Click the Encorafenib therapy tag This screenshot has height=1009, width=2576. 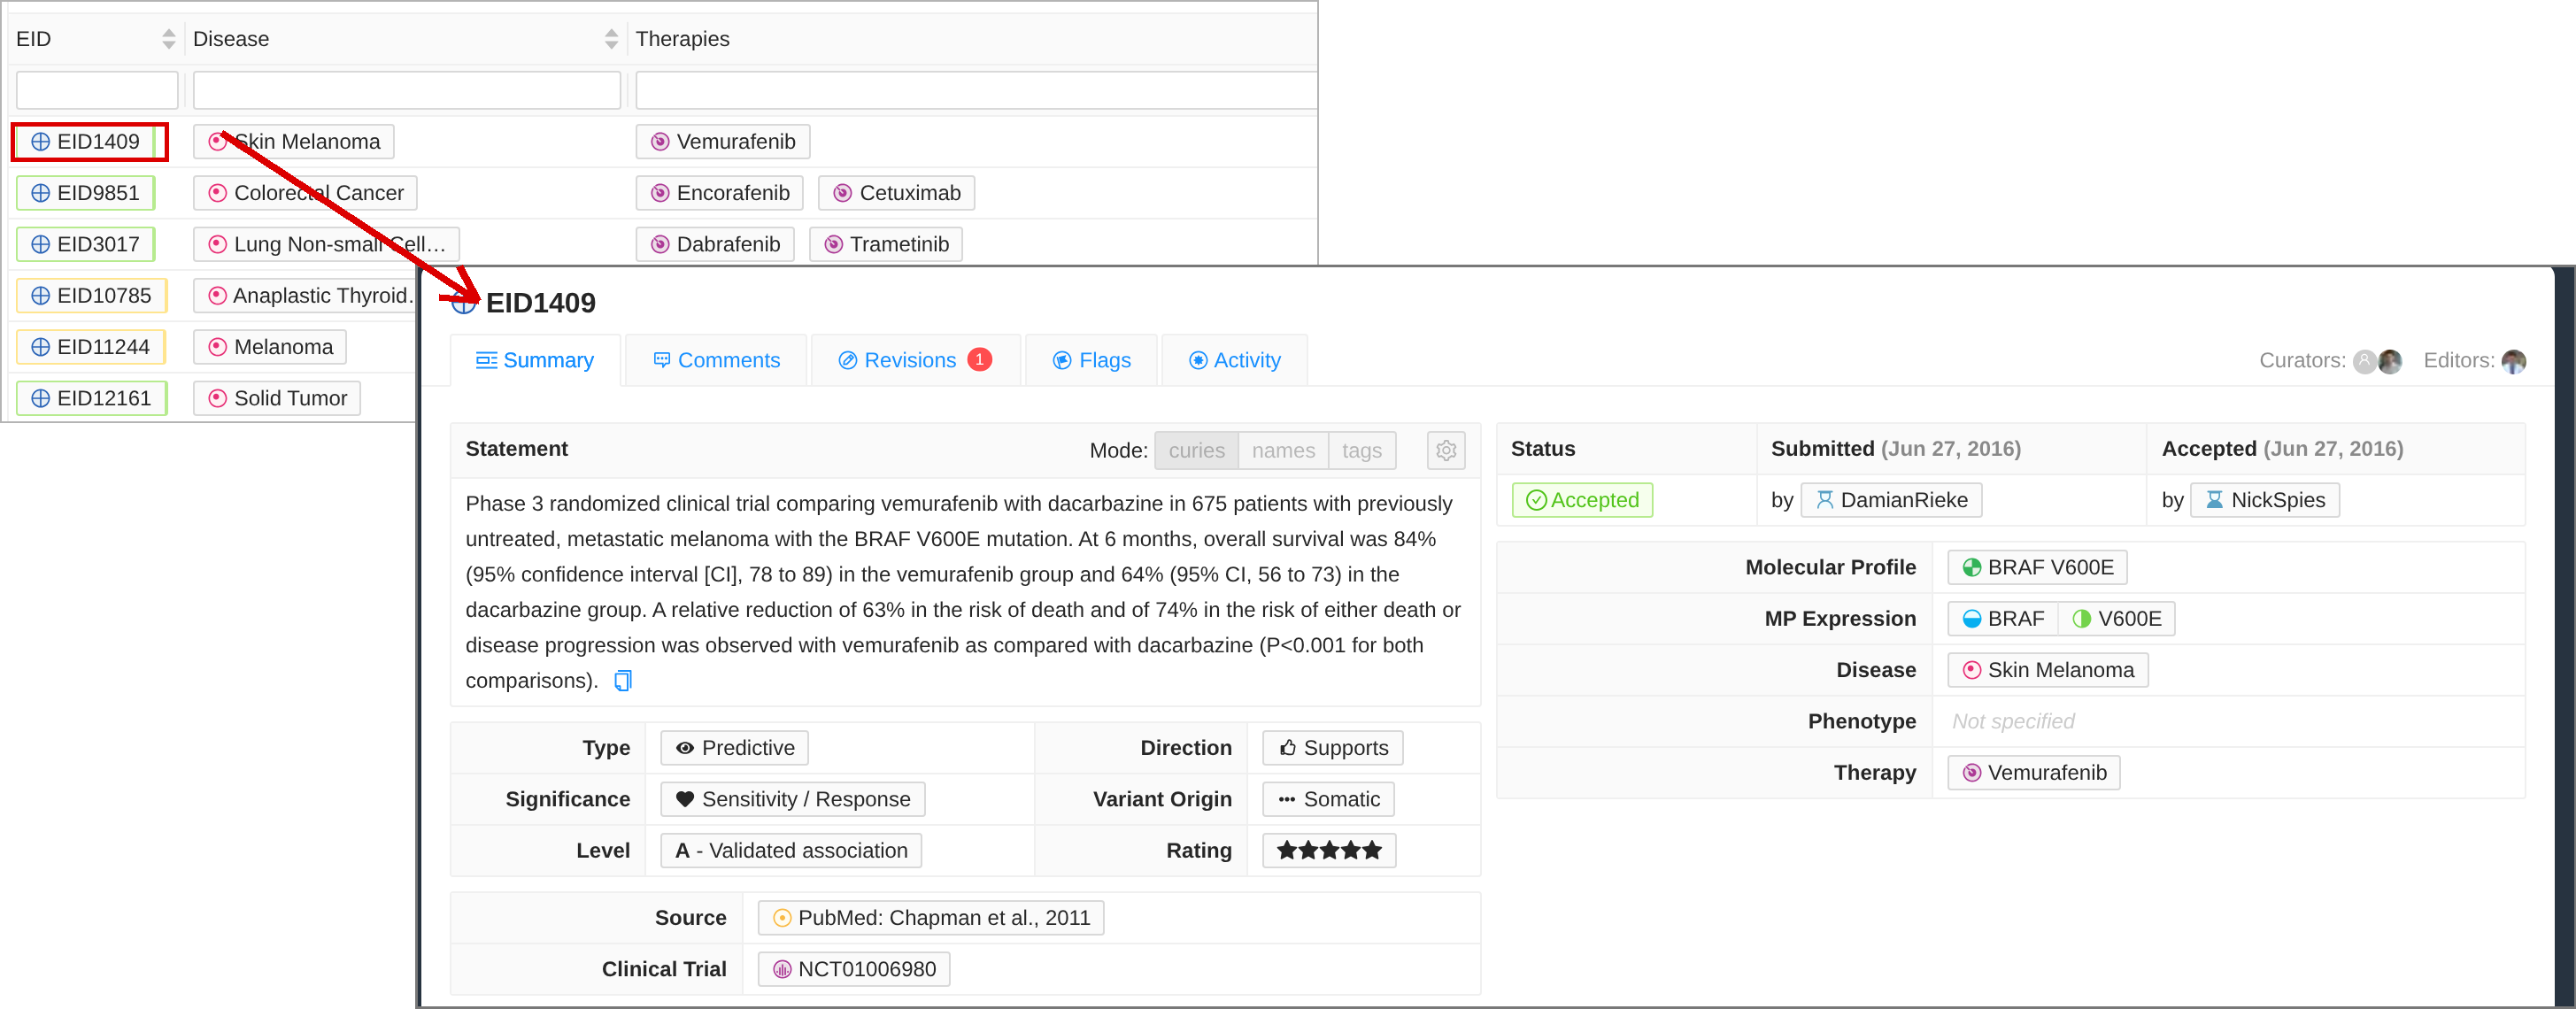(720, 193)
